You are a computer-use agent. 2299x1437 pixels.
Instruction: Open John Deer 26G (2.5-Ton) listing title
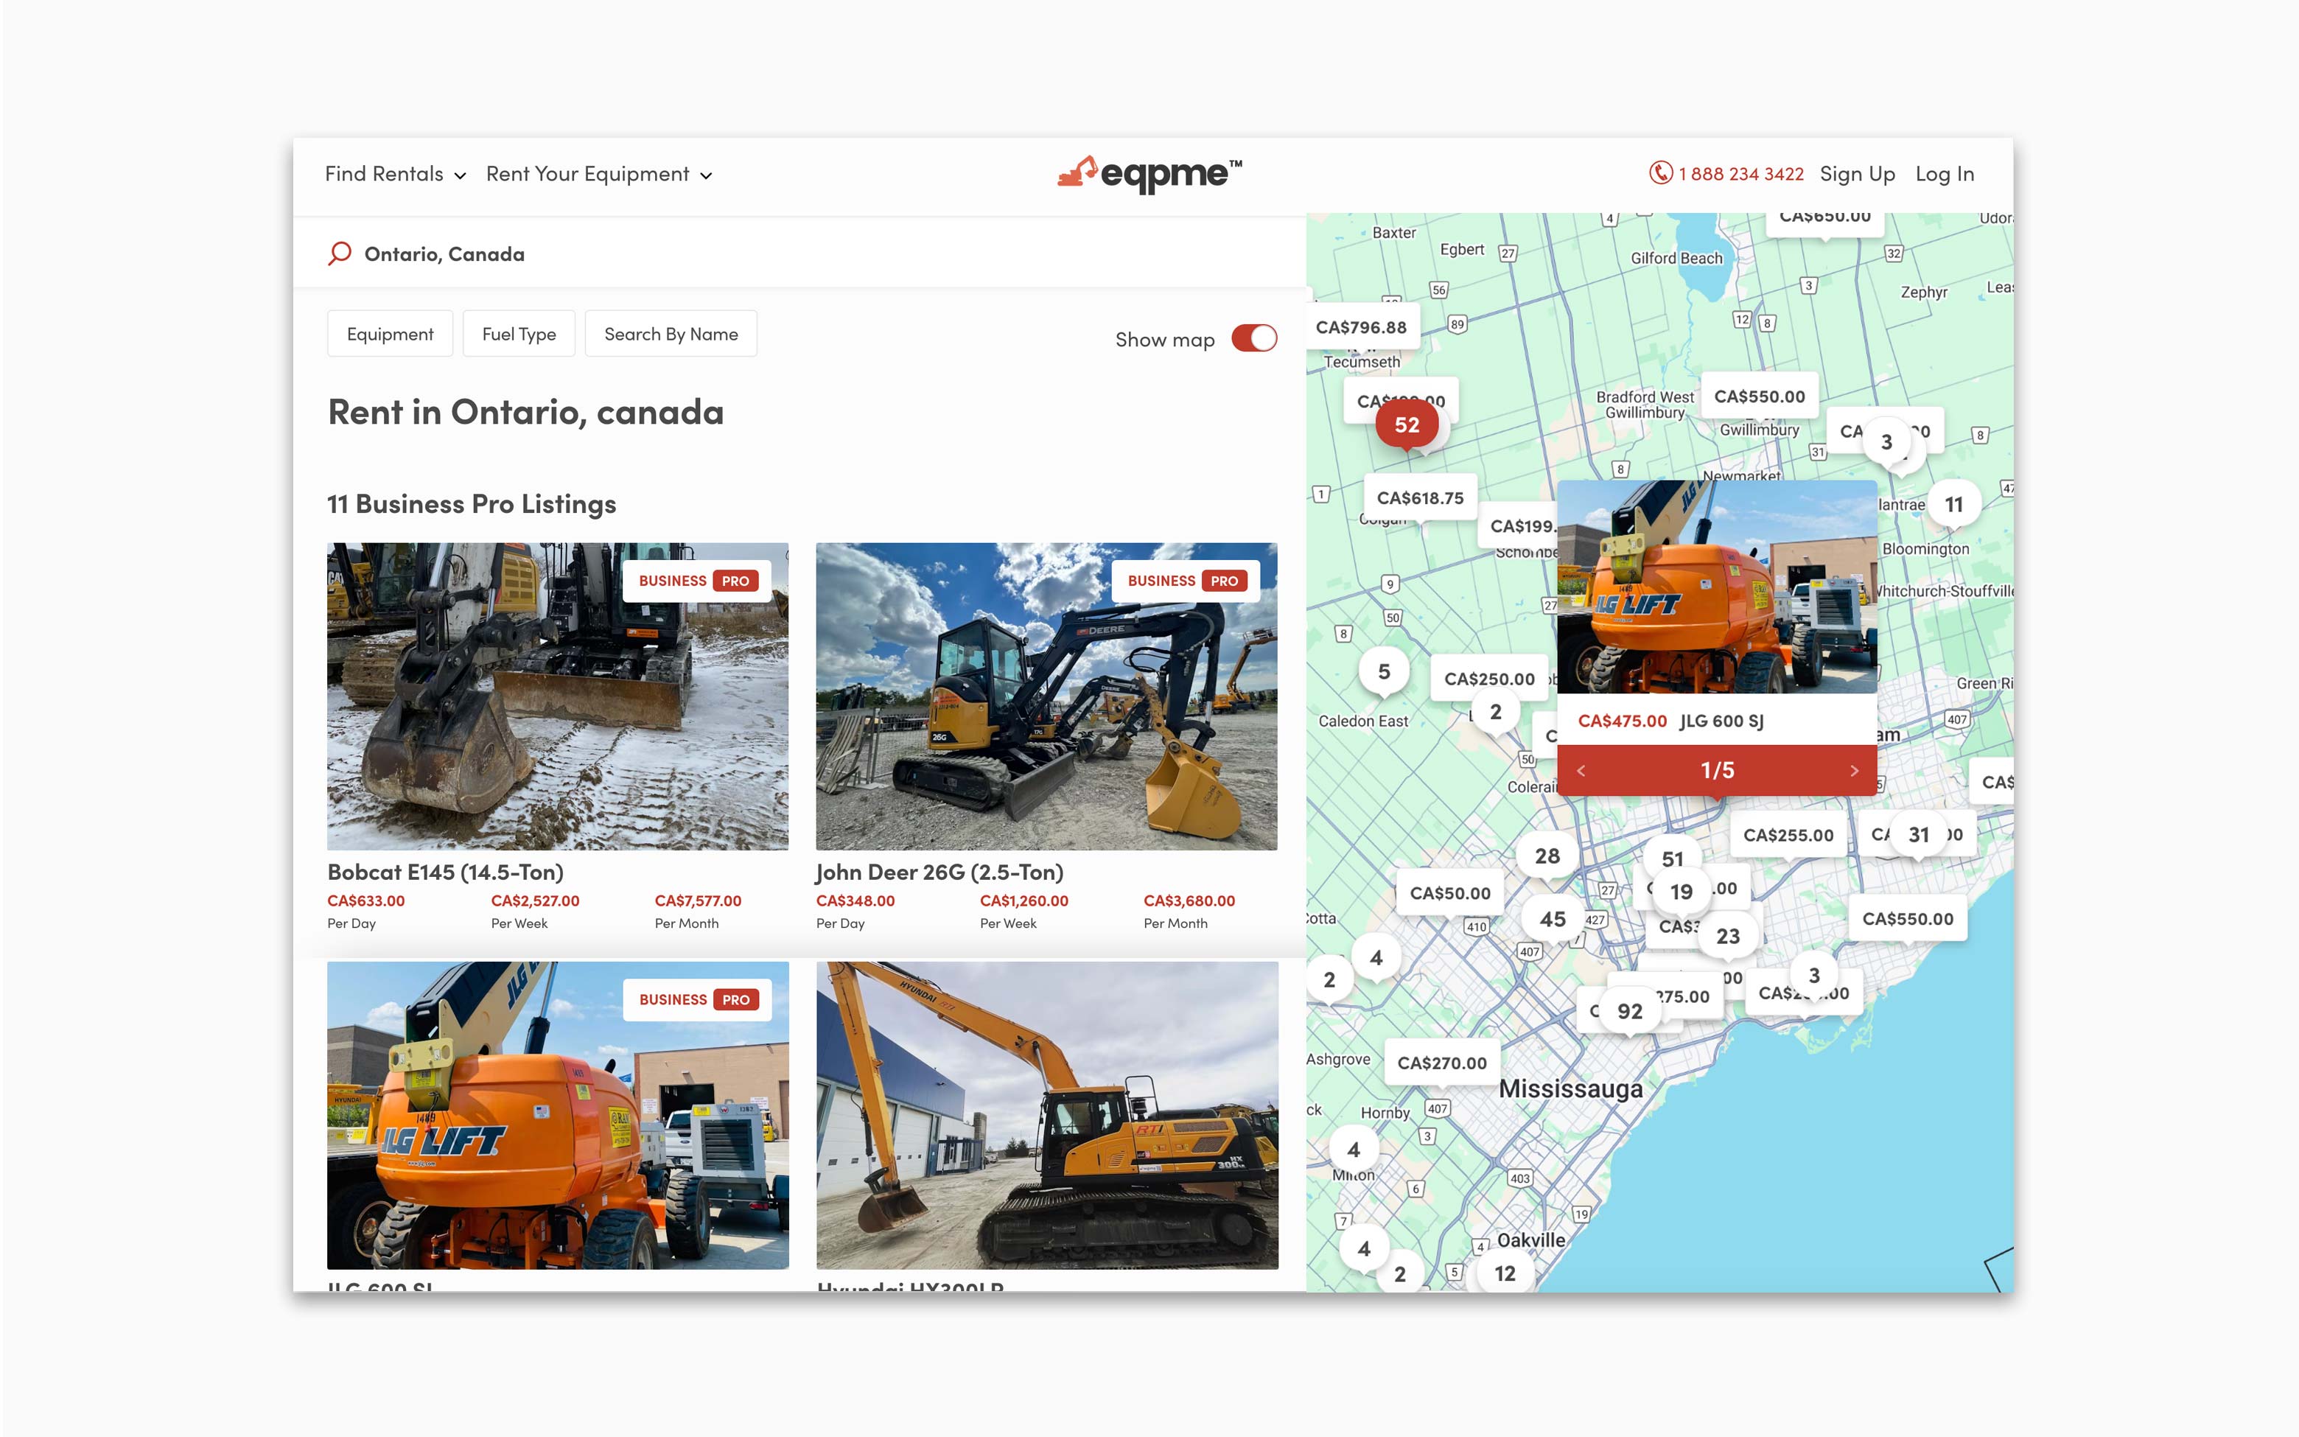pyautogui.click(x=939, y=872)
